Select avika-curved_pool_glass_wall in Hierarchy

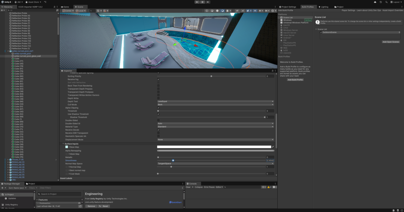(x=28, y=56)
